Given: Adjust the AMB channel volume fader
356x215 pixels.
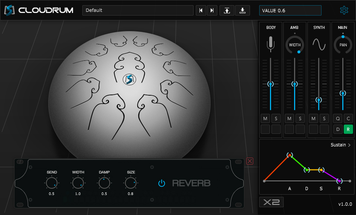Looking at the screenshot, I should click(294, 85).
